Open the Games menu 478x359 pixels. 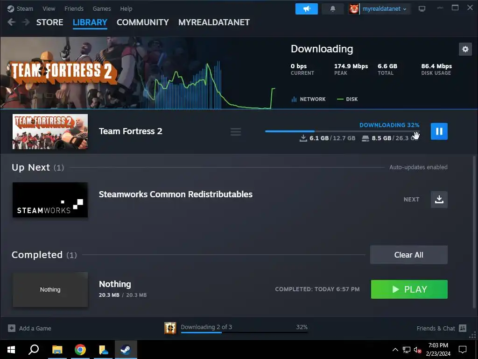point(102,8)
